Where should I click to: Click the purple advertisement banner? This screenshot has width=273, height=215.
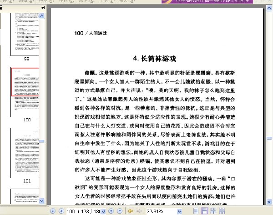point(207,1)
